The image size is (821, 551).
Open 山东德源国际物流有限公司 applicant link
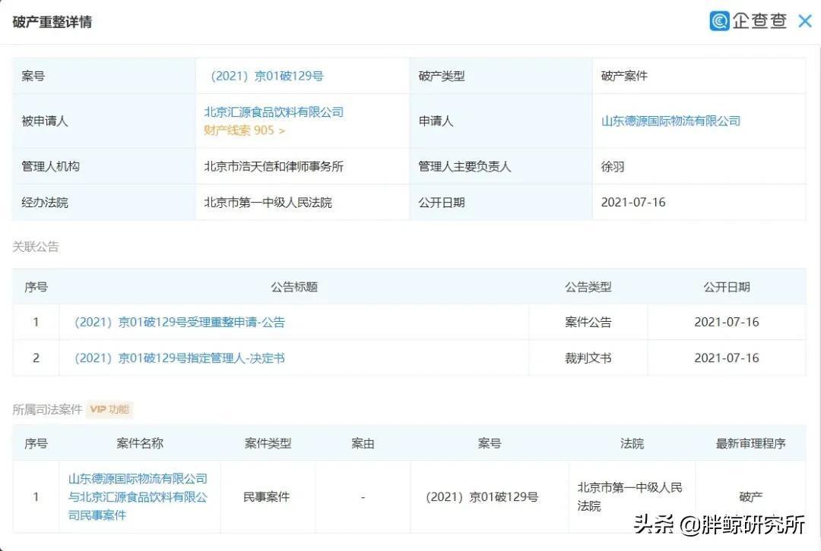[x=670, y=121]
